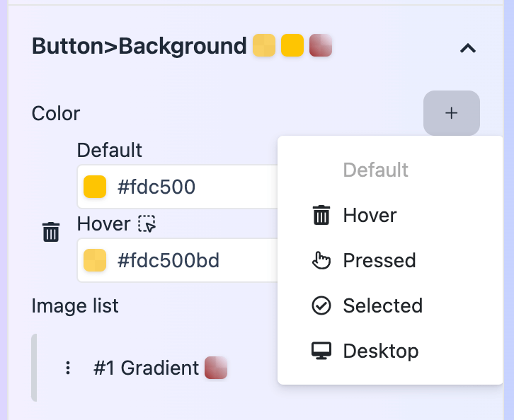The height and width of the screenshot is (420, 514).
Task: Open the Default color swatch picker
Action: coord(95,187)
